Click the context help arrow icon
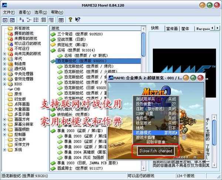222x180 pixels. click(78, 20)
